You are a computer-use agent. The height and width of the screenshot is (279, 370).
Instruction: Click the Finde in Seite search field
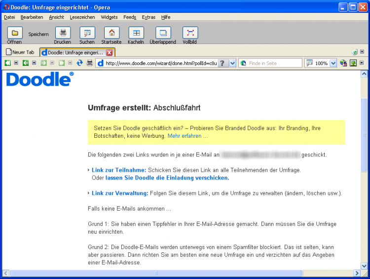(x=274, y=63)
